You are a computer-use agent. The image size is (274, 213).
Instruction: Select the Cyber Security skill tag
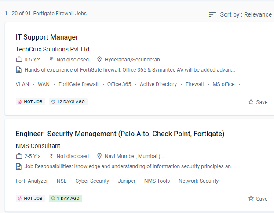pyautogui.click(x=92, y=181)
